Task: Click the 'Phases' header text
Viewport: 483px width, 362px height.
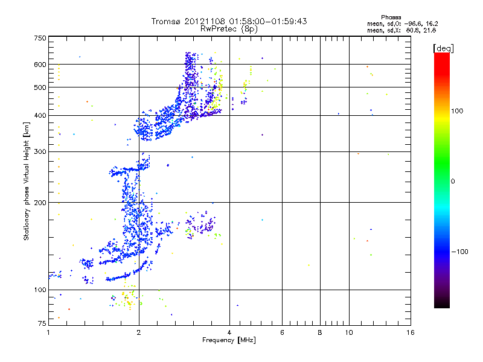Action: click(391, 17)
